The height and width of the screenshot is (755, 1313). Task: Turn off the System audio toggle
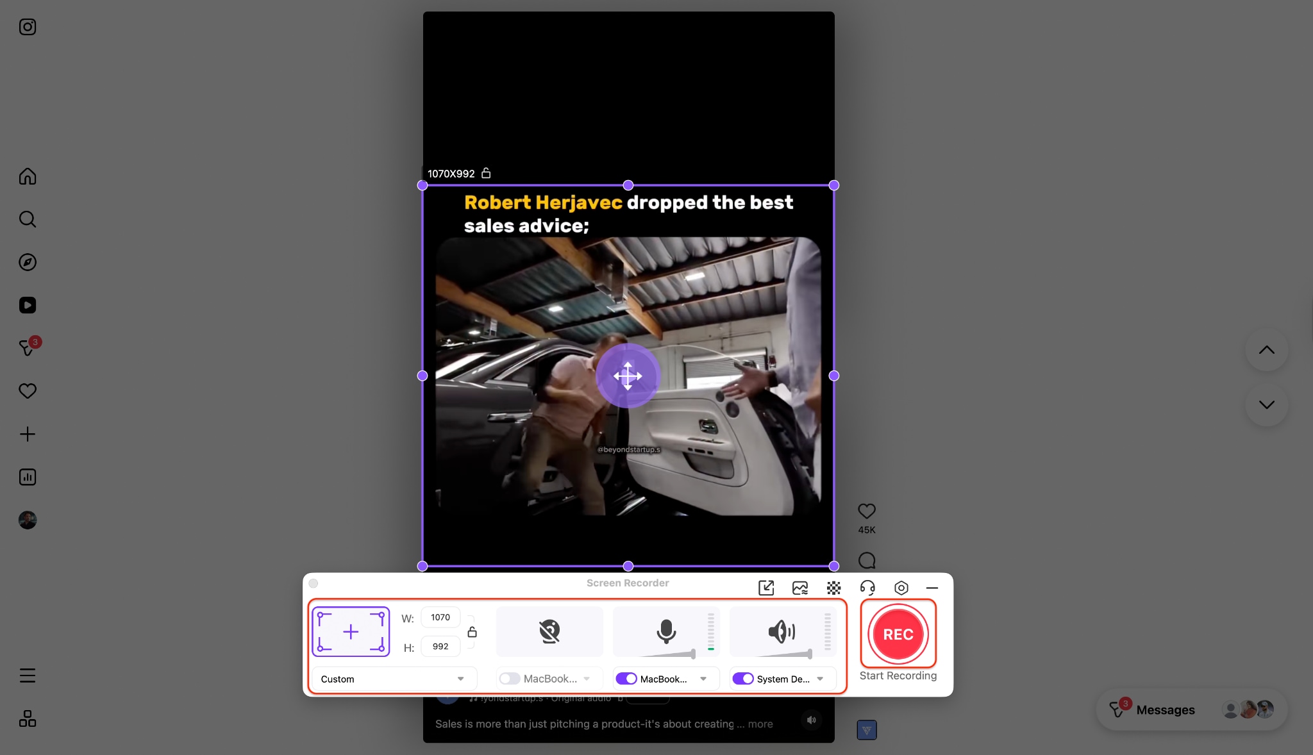click(x=743, y=679)
